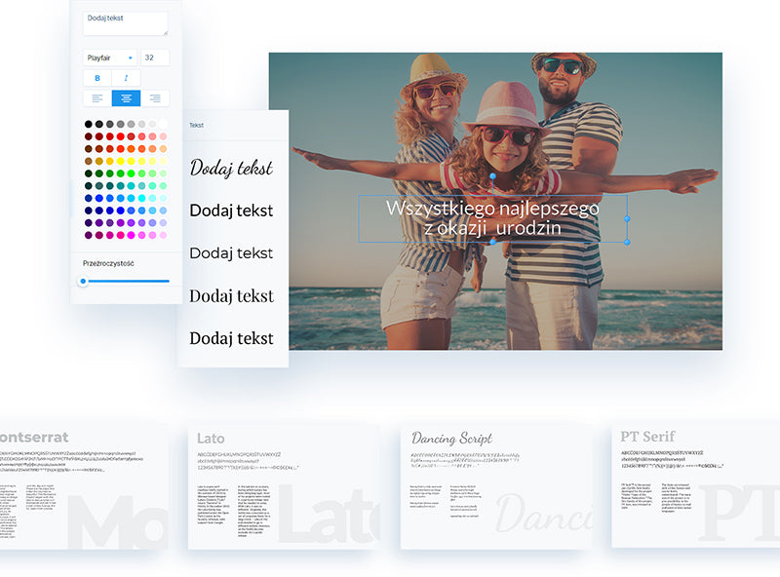780x577 pixels.
Task: Click the font size field showing 32
Action: pyautogui.click(x=154, y=58)
